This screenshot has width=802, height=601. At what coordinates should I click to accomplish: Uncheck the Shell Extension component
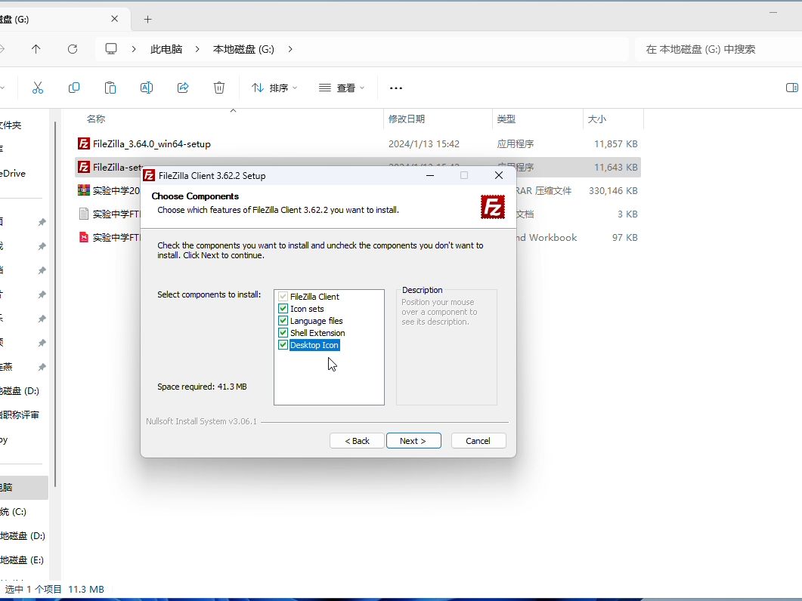tap(283, 333)
